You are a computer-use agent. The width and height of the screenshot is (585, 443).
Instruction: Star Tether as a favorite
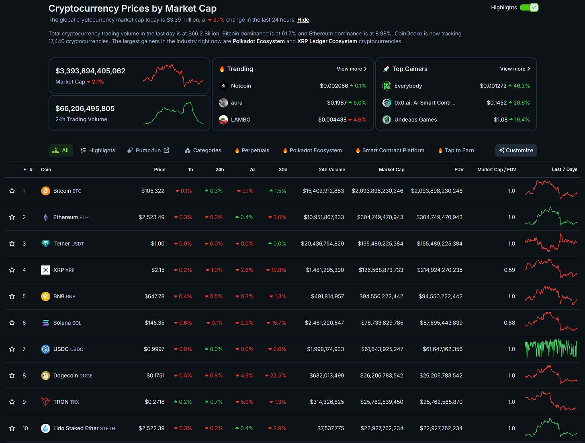click(x=12, y=244)
